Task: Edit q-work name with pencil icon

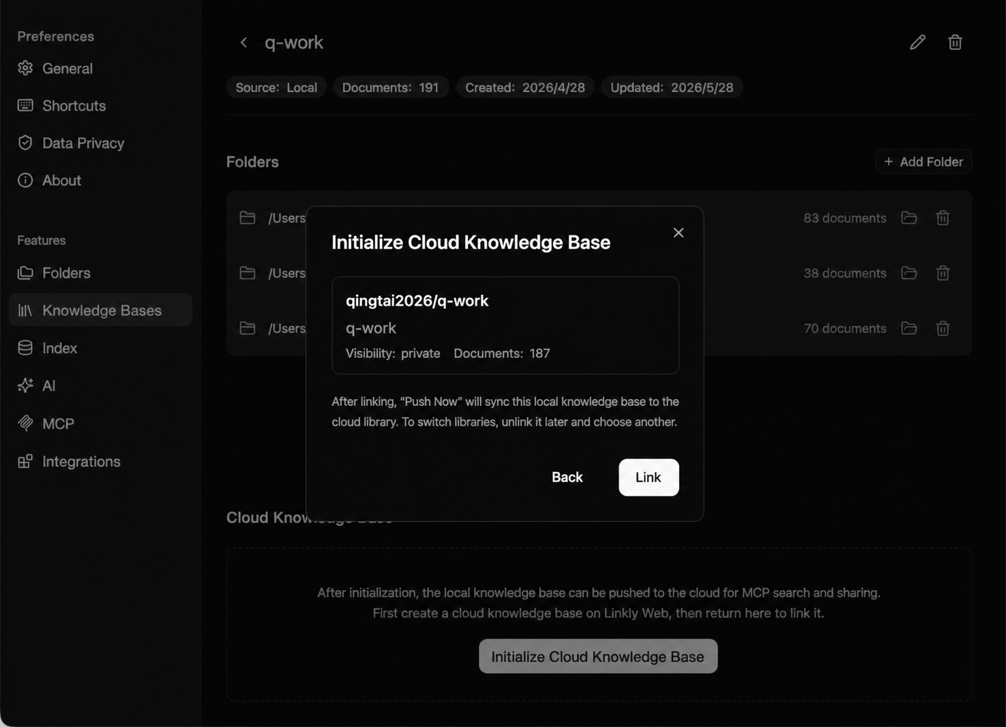Action: [x=917, y=42]
